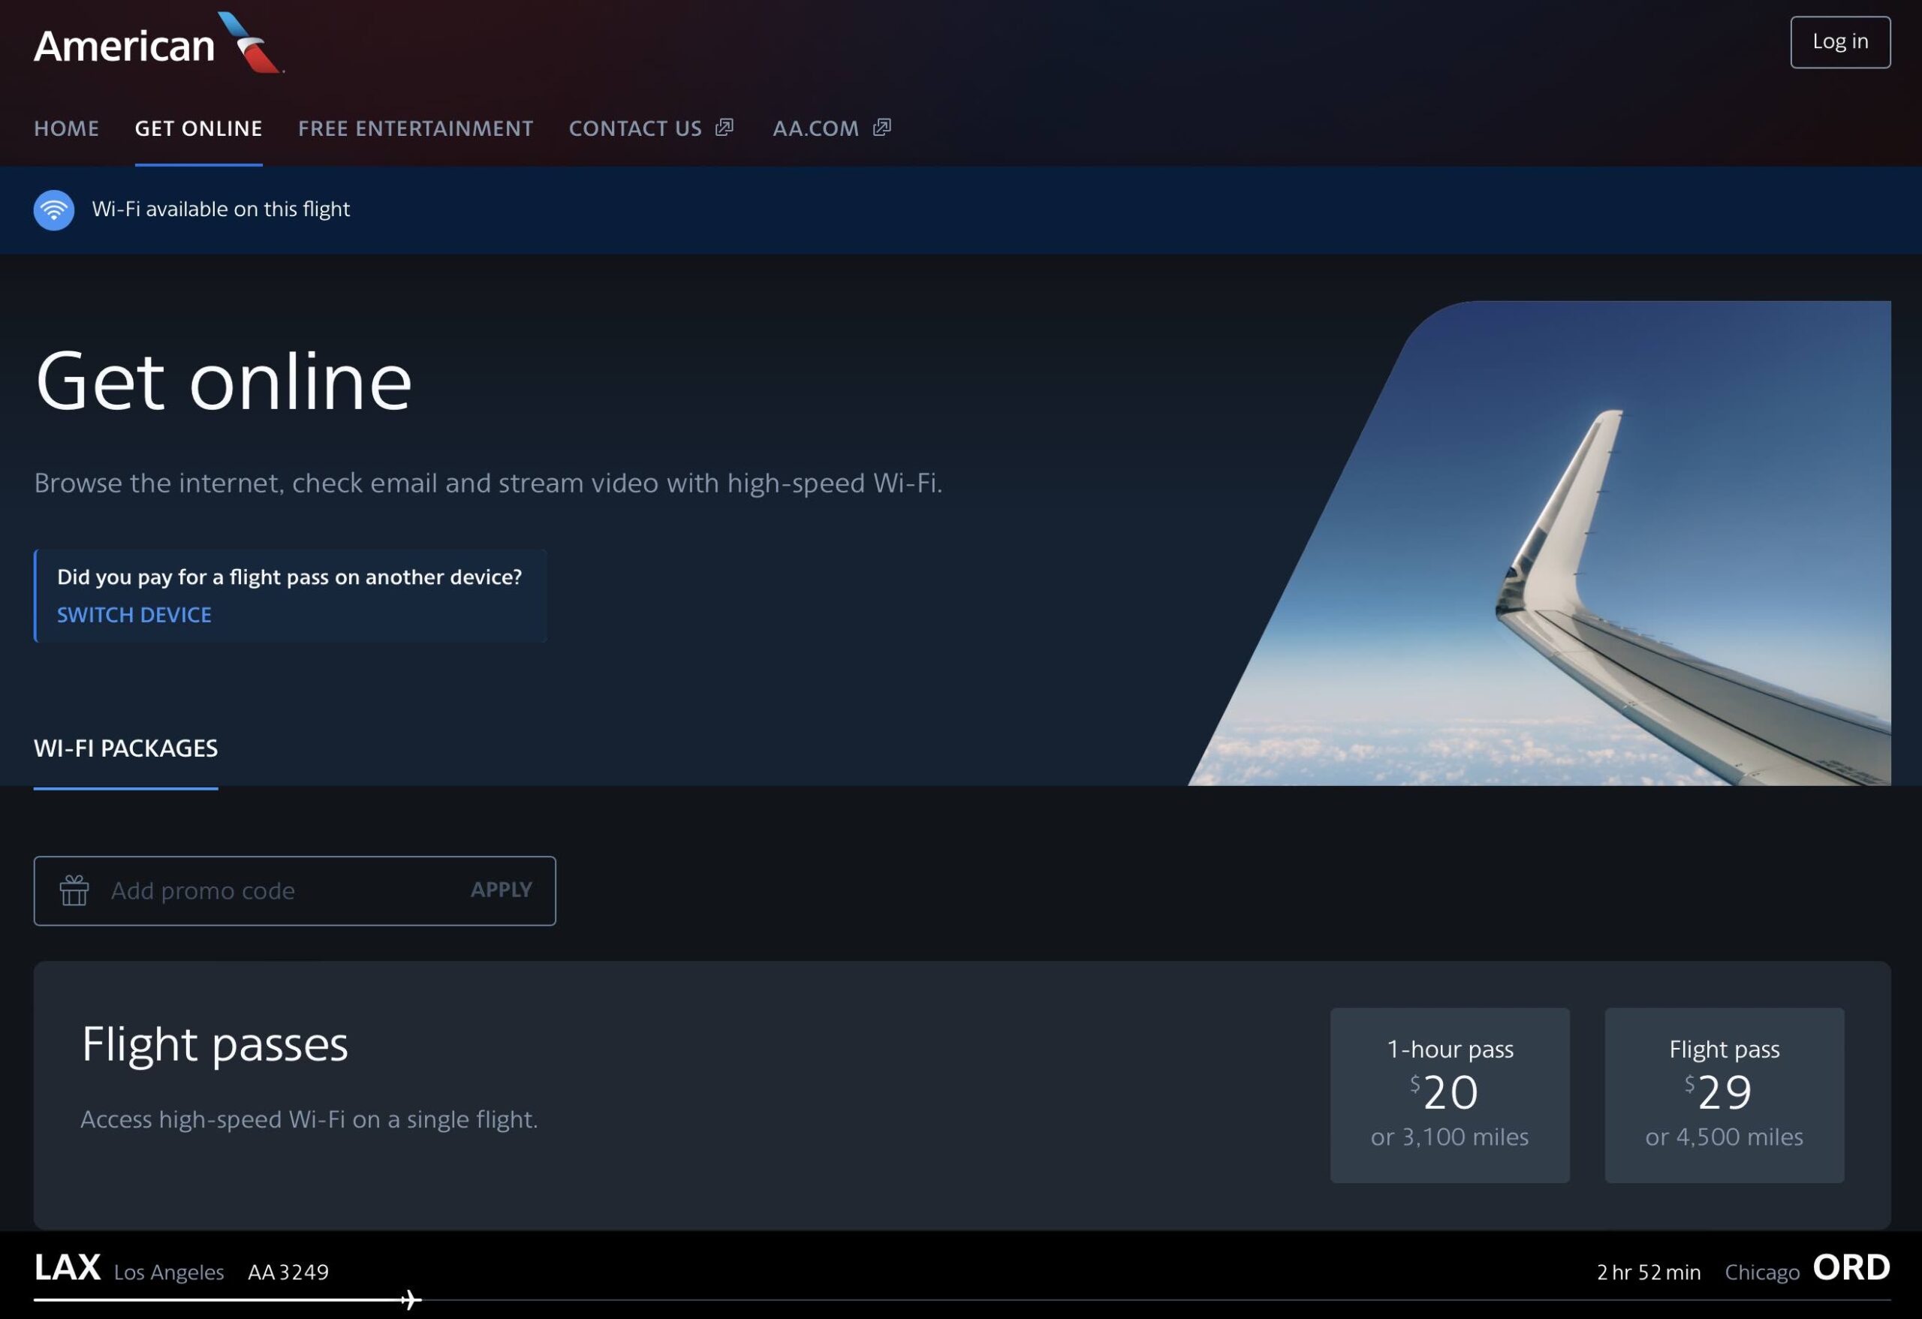Click the American Airlines logo
The width and height of the screenshot is (1922, 1319).
(x=158, y=43)
